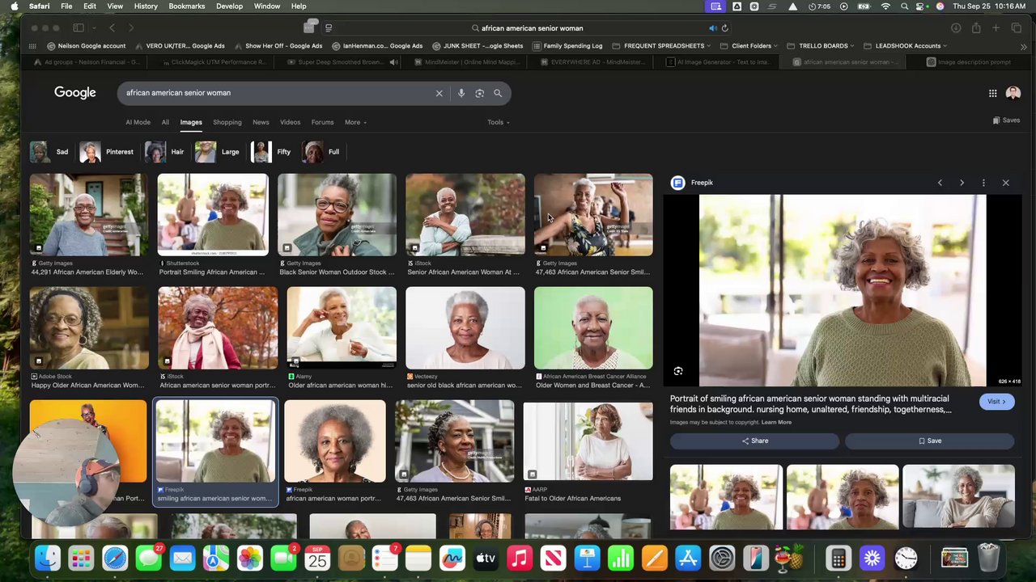
Task: Open three-dot options in preview panel
Action: click(983, 183)
